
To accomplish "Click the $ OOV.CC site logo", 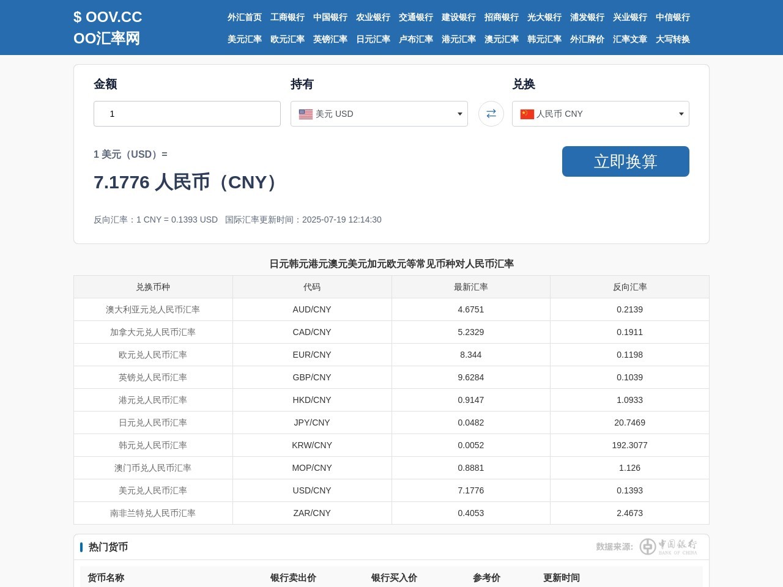I will [x=108, y=17].
